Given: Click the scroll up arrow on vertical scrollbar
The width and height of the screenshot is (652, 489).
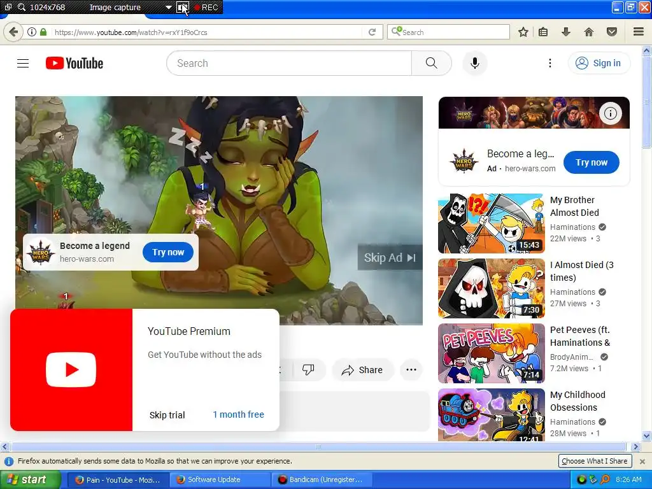Looking at the screenshot, I should [x=646, y=51].
